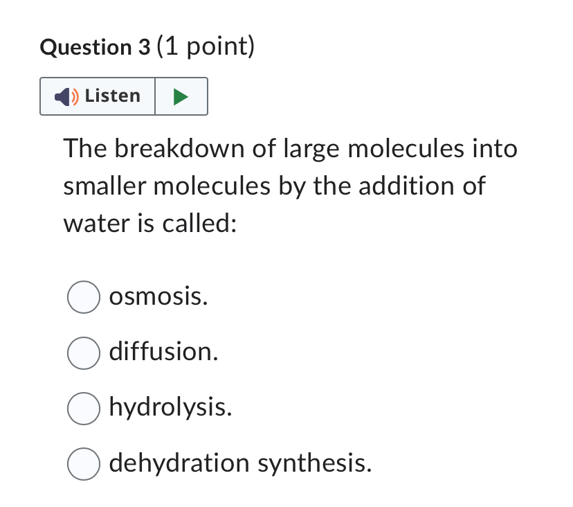573x507 pixels.
Task: Select hydrolysis as your answer
Action: tap(83, 409)
